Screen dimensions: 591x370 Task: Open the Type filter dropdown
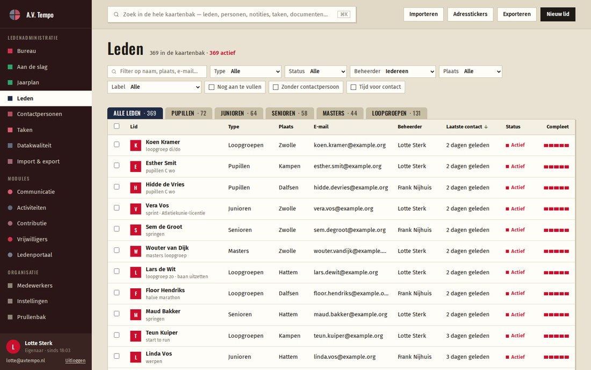246,72
